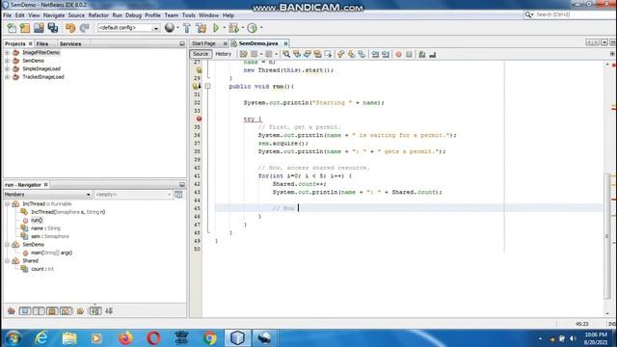Close the SemDemo.java editor tab
The width and height of the screenshot is (617, 347).
(x=285, y=43)
